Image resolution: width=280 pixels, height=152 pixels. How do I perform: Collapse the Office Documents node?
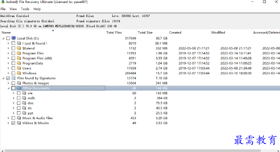click(x=8, y=88)
